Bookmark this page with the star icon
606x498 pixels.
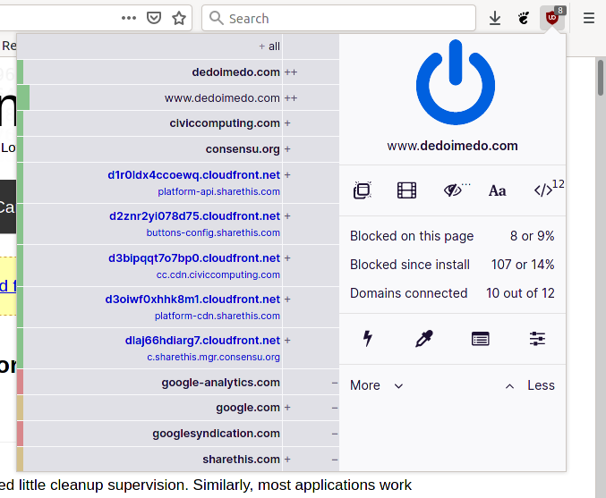pyautogui.click(x=179, y=18)
